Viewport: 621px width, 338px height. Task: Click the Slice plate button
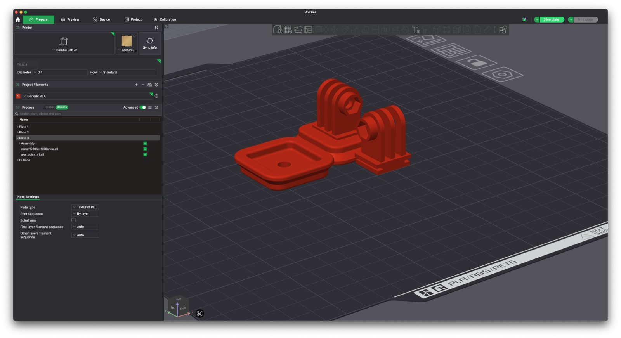coord(552,19)
